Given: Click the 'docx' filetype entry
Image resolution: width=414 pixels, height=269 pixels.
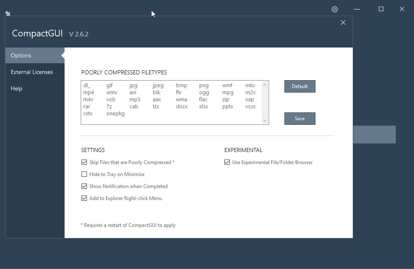Looking at the screenshot, I should pyautogui.click(x=182, y=107).
